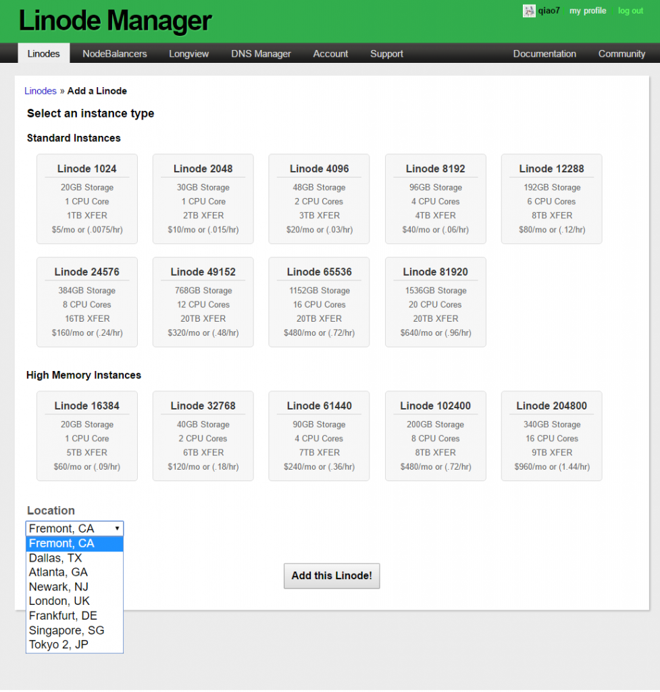Click the Linode Manager header title
Image resolution: width=660 pixels, height=692 pixels.
[x=115, y=21]
